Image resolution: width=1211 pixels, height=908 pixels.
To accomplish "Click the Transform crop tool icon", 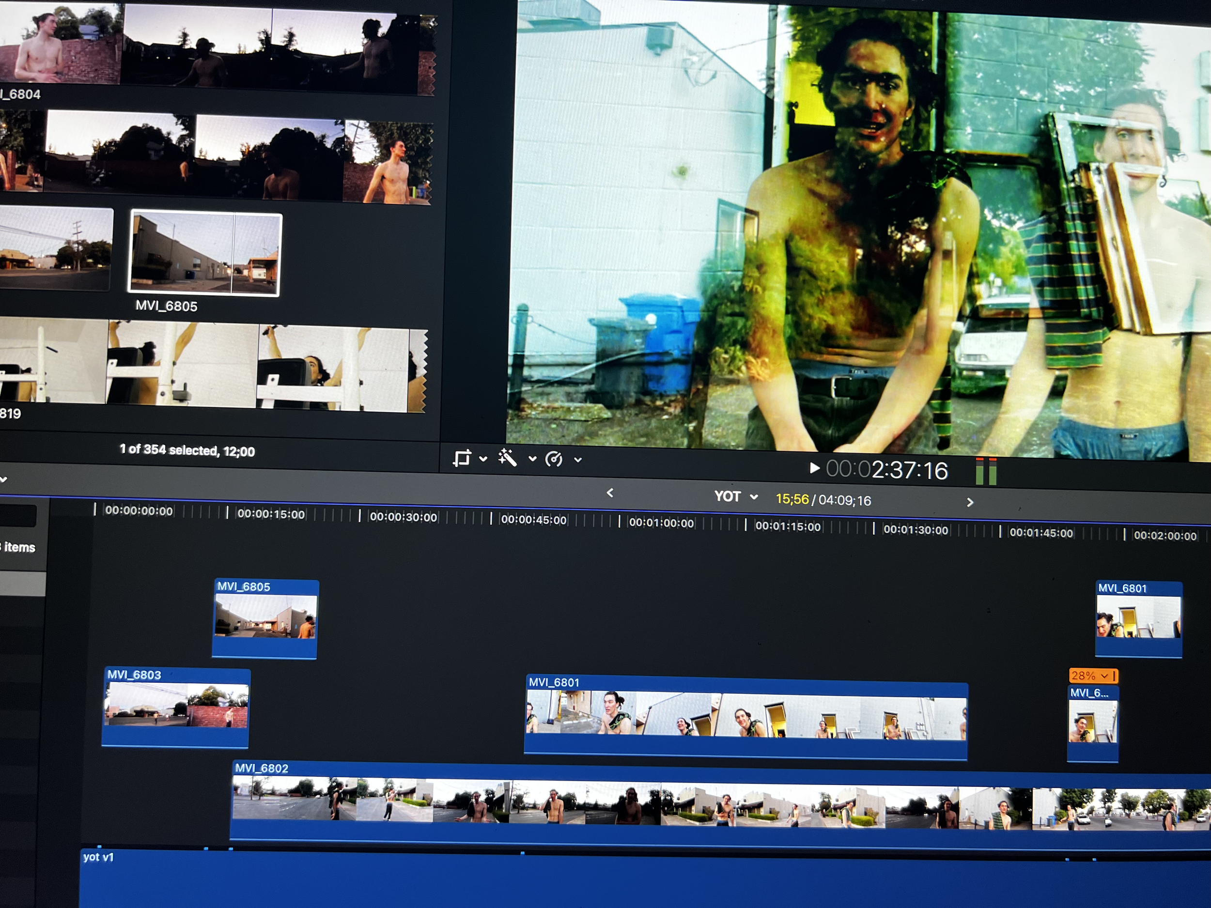I will 462,458.
